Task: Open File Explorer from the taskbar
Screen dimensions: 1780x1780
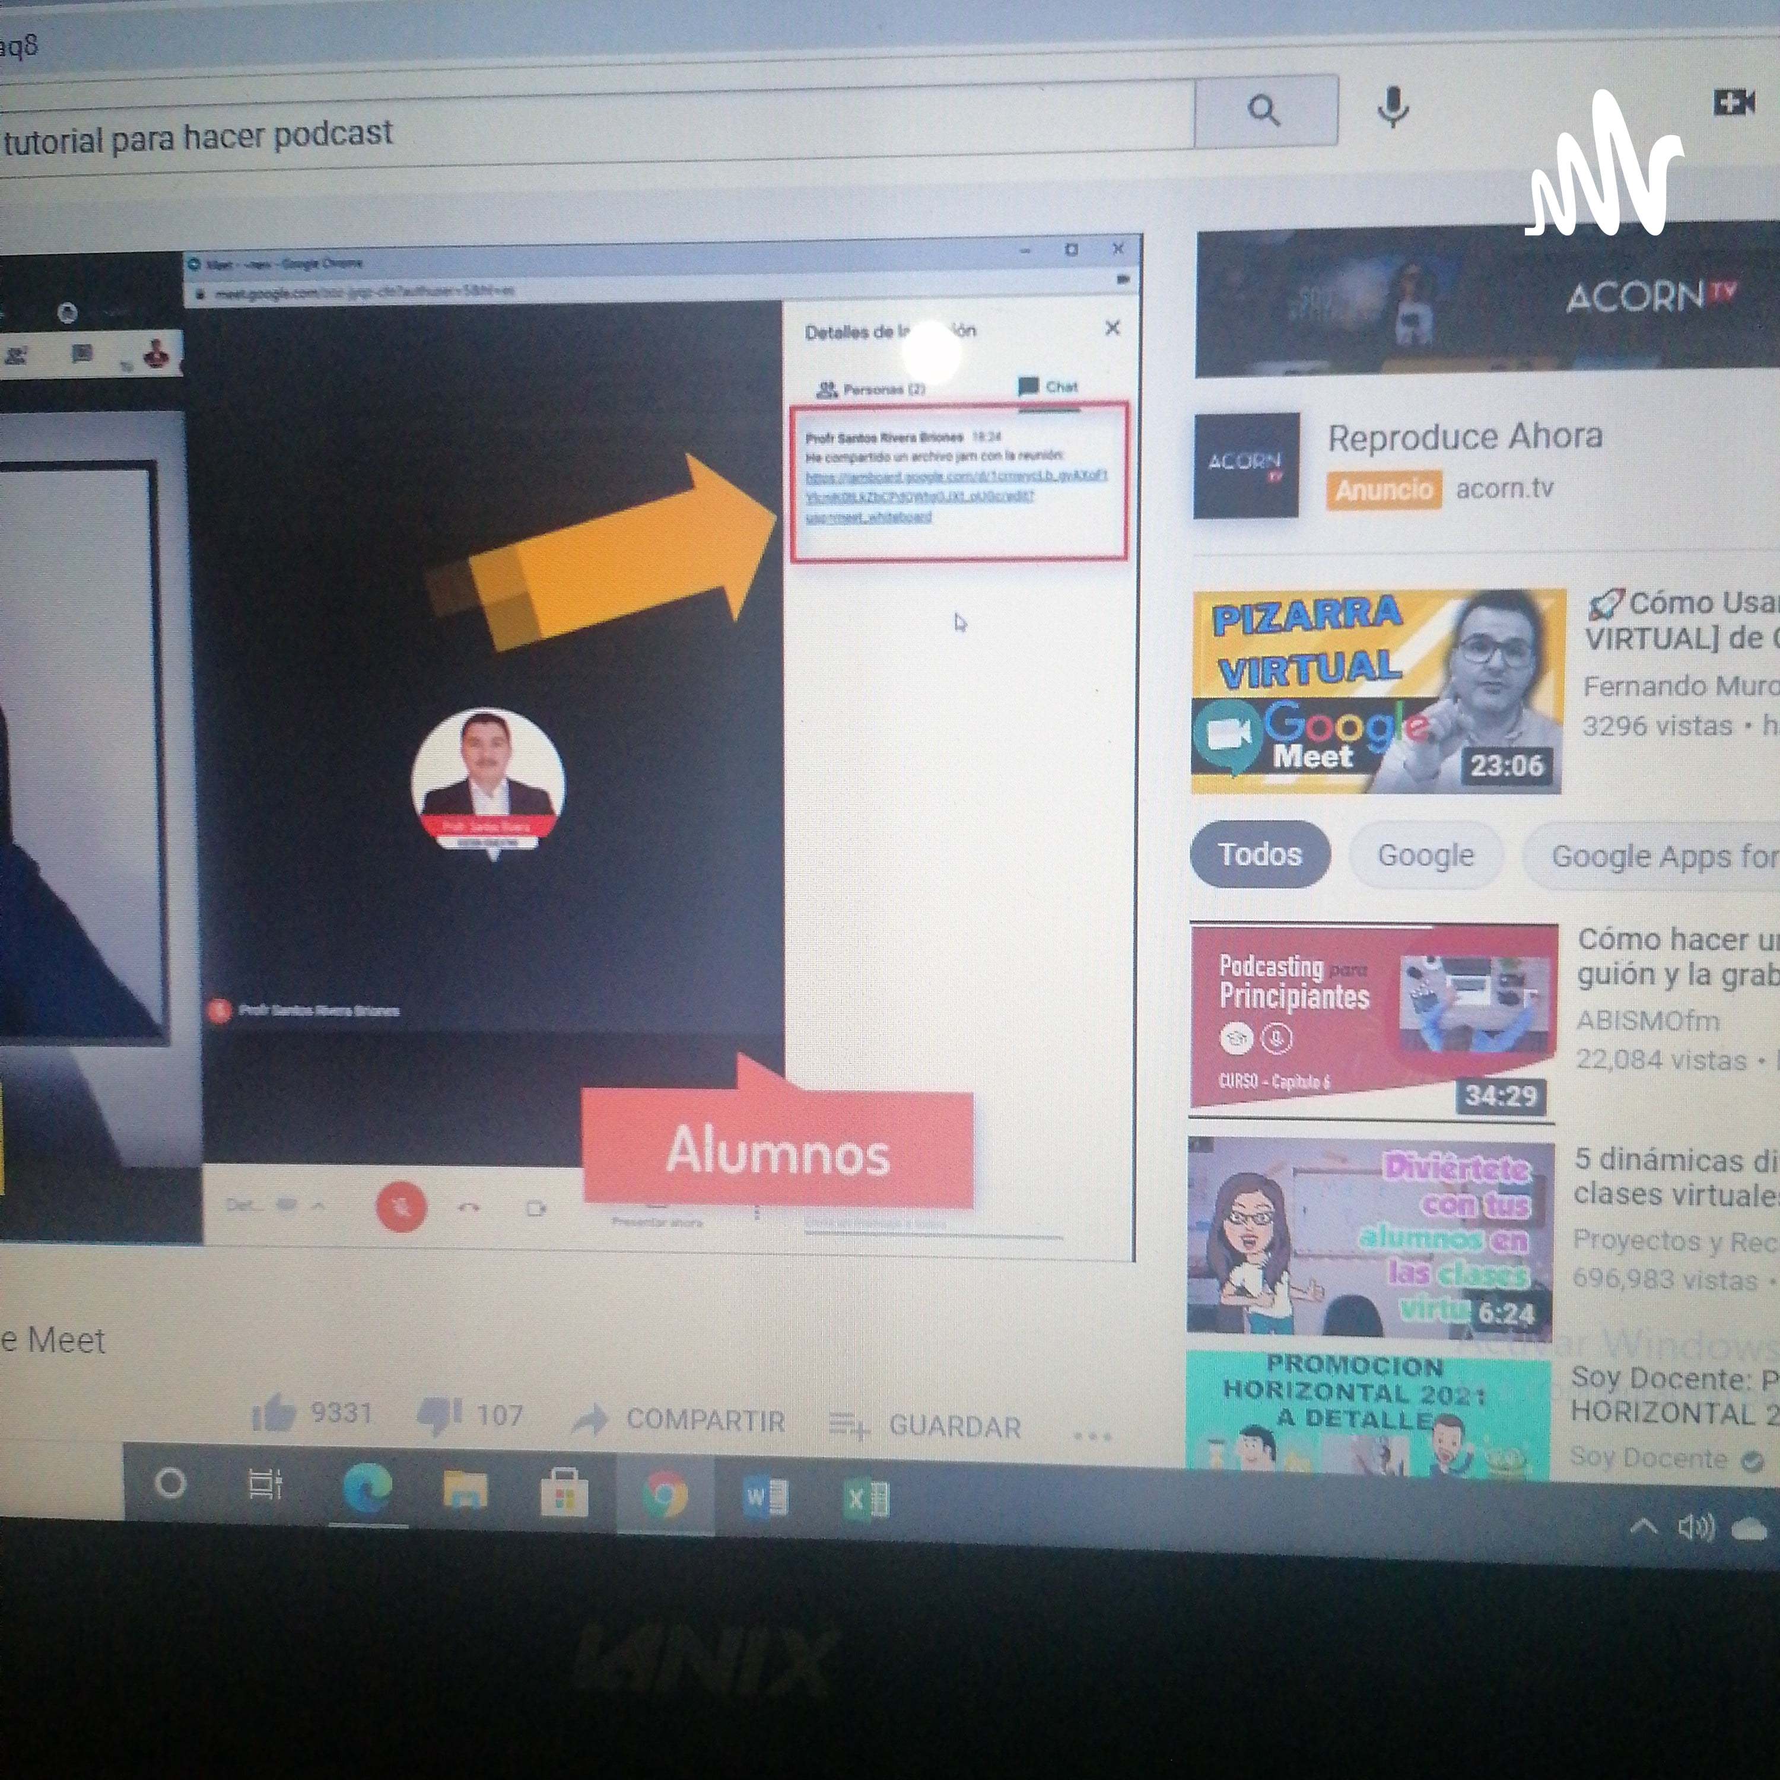Action: (465, 1489)
